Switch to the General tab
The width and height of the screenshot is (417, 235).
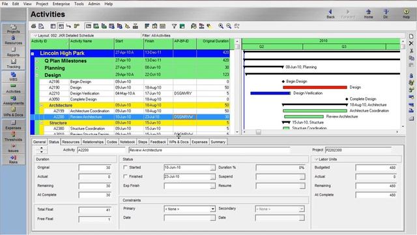(x=40, y=142)
